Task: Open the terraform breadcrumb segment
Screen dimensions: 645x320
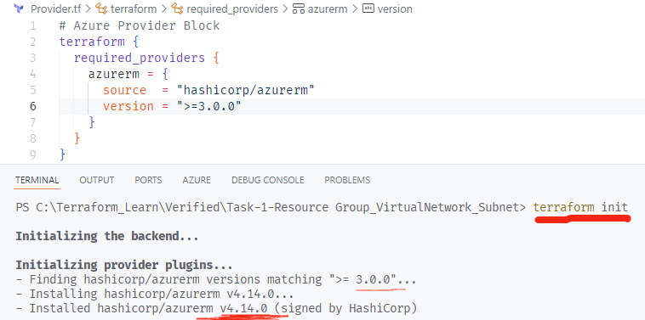Action: pos(134,8)
